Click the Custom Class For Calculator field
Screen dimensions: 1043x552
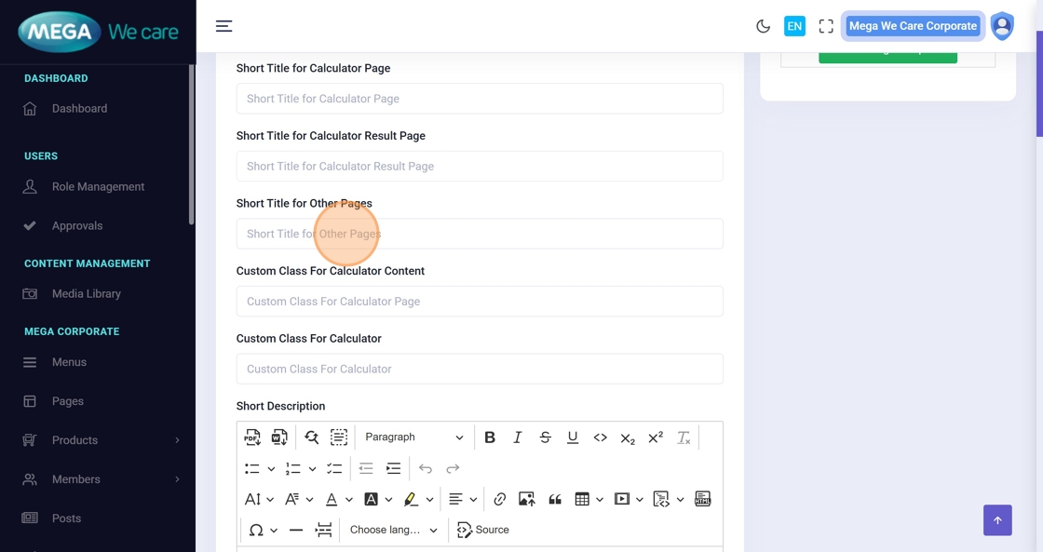point(480,370)
